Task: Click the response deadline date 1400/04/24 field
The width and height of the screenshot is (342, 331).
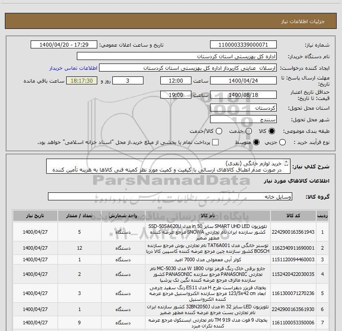Action: (x=243, y=81)
